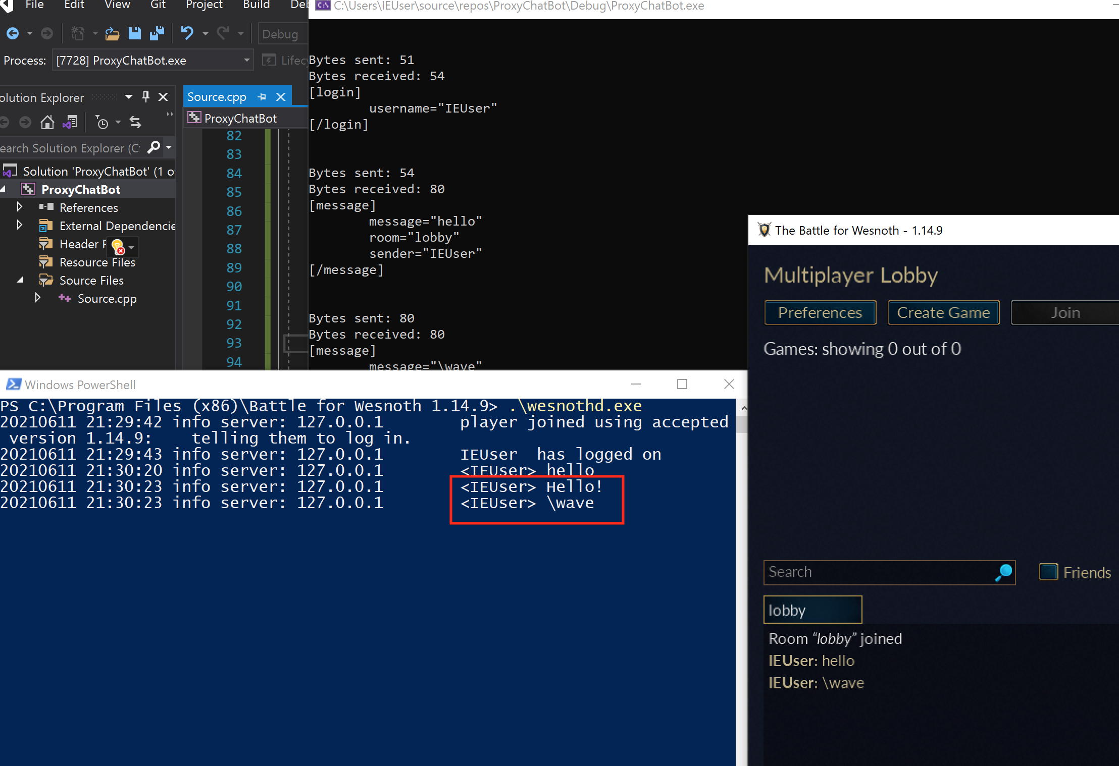Viewport: 1119px width, 766px height.
Task: Open the Undo history dropdown arrow
Action: click(205, 34)
